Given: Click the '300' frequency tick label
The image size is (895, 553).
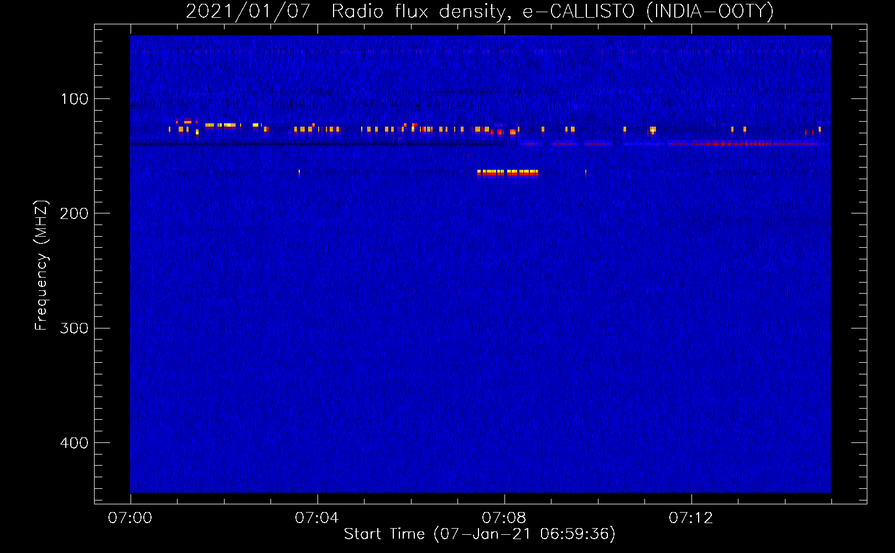Looking at the screenshot, I should pos(74,328).
